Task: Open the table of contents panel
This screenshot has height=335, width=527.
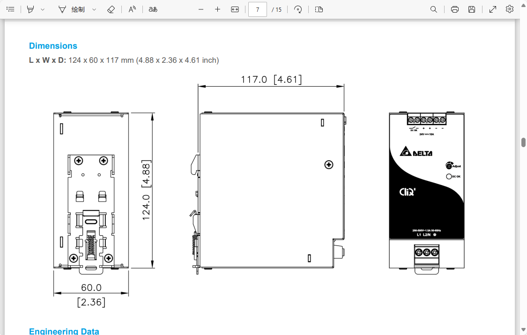Action: (10, 9)
